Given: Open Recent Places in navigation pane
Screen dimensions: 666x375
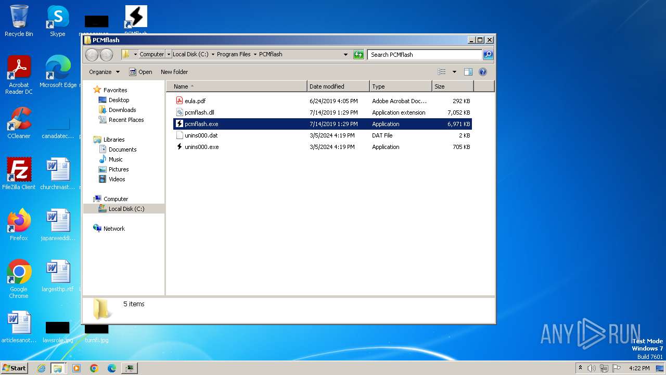Looking at the screenshot, I should (x=126, y=120).
